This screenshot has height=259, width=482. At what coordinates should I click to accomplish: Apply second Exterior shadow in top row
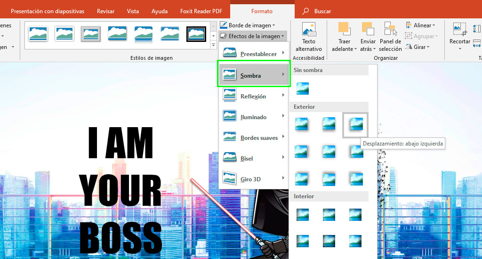pos(329,124)
